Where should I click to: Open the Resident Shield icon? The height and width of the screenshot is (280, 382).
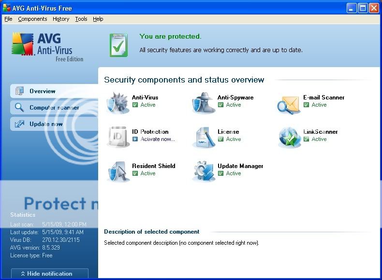tap(118, 171)
